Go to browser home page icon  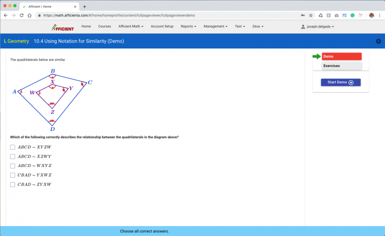[30, 15]
